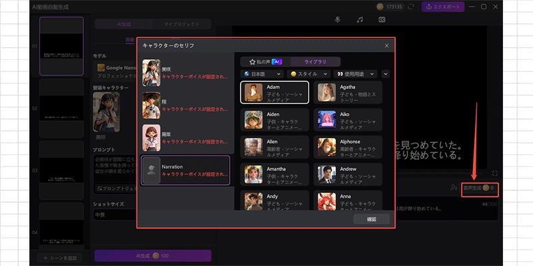Click the エクスポート export button

pyautogui.click(x=443, y=7)
